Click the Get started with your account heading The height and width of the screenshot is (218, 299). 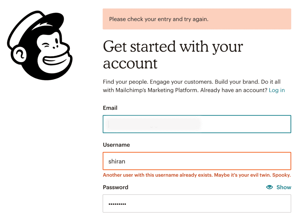(173, 55)
